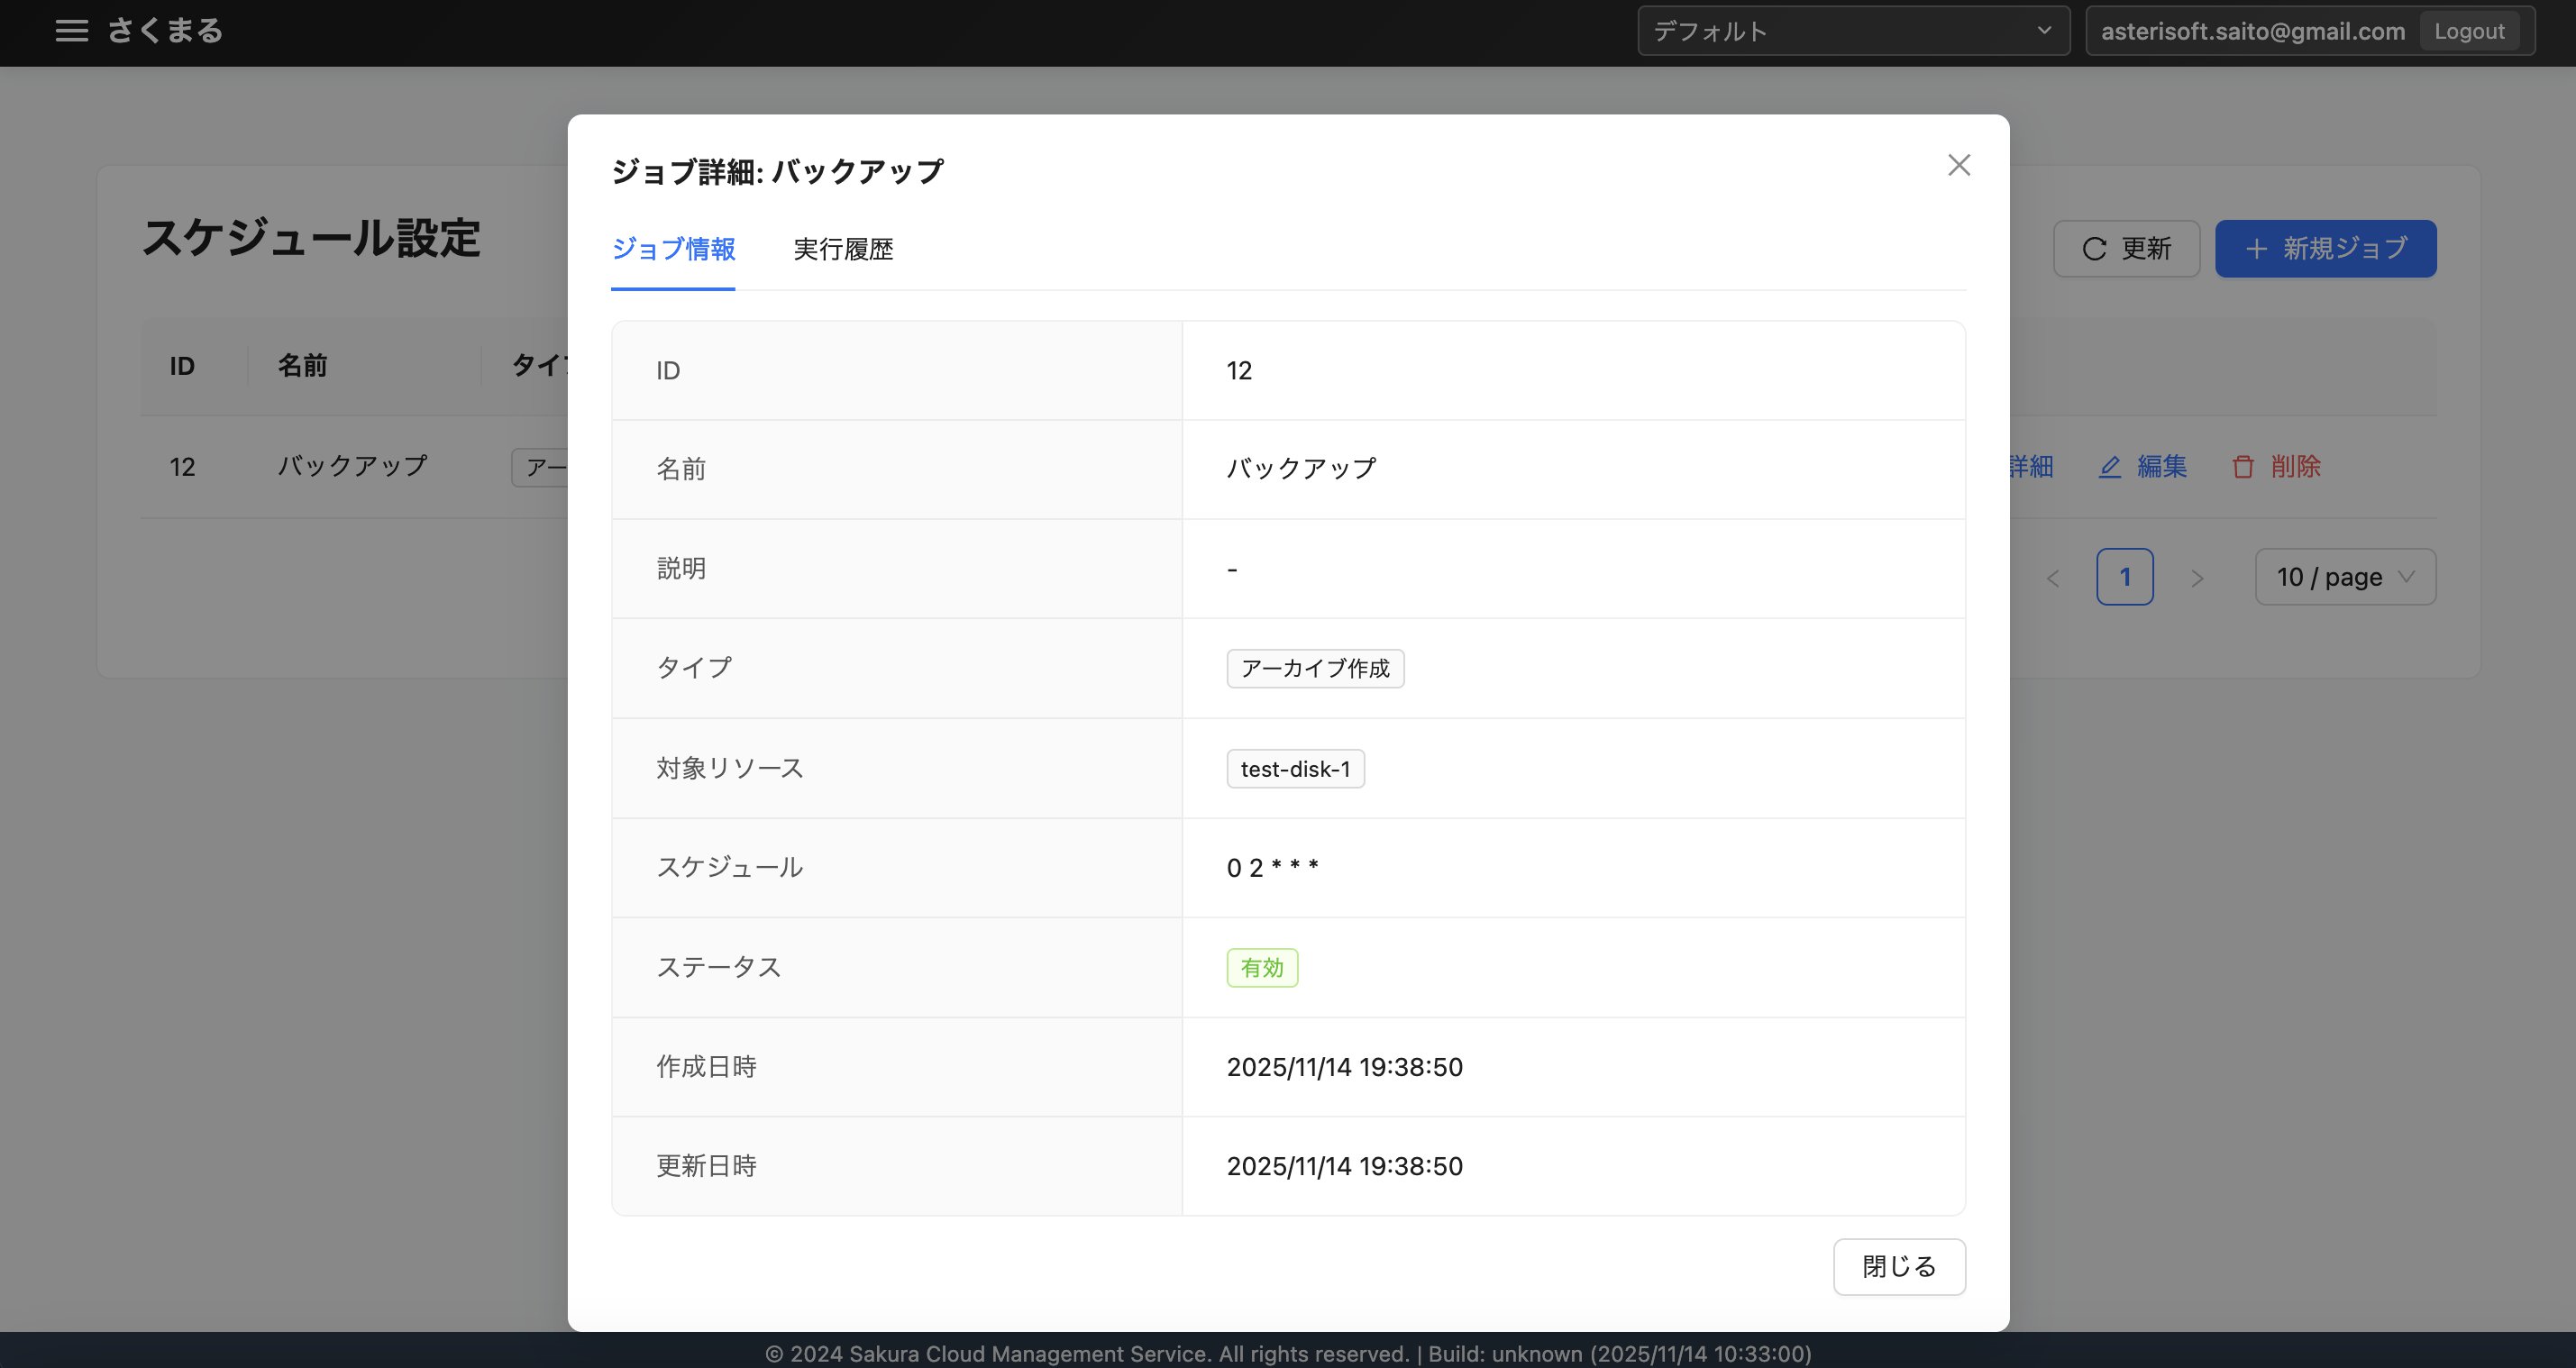This screenshot has width=2576, height=1368.
Task: Open the デフォルト dropdown
Action: pyautogui.click(x=1853, y=31)
